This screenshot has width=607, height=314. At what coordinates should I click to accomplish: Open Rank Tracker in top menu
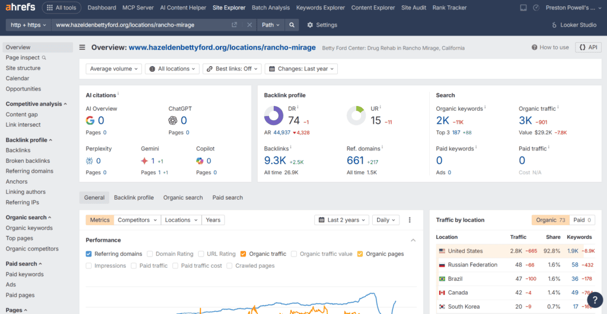pos(449,7)
